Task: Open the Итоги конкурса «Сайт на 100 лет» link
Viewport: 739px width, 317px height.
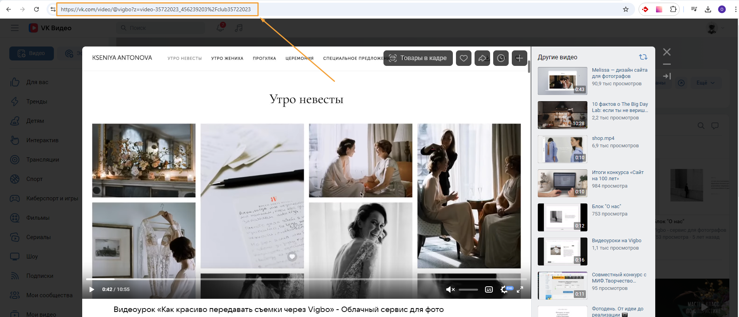Action: (618, 176)
